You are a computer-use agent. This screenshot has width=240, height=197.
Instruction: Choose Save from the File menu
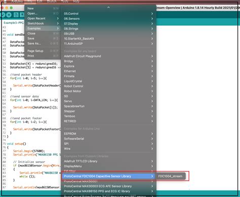(x=43, y=39)
